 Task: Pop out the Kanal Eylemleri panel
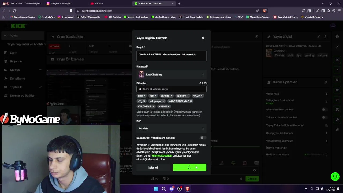coord(325,82)
